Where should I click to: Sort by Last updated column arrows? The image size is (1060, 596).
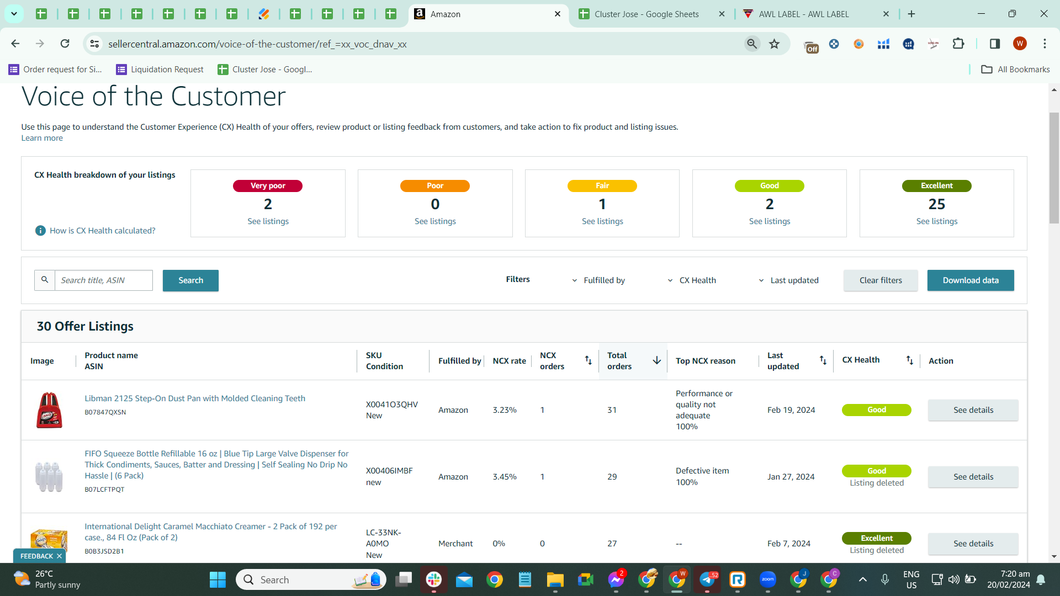823,360
